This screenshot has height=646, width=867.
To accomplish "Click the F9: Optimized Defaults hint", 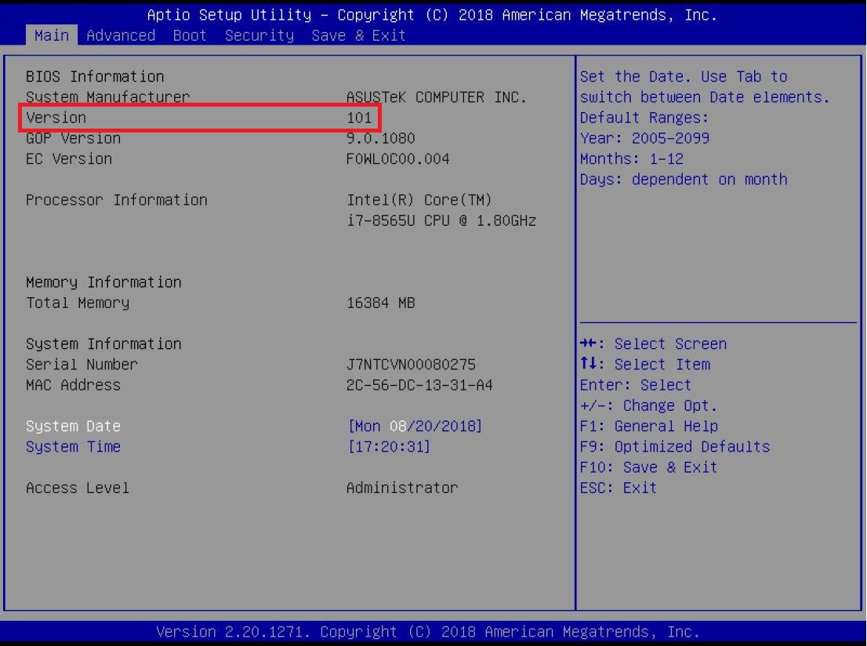I will click(675, 447).
